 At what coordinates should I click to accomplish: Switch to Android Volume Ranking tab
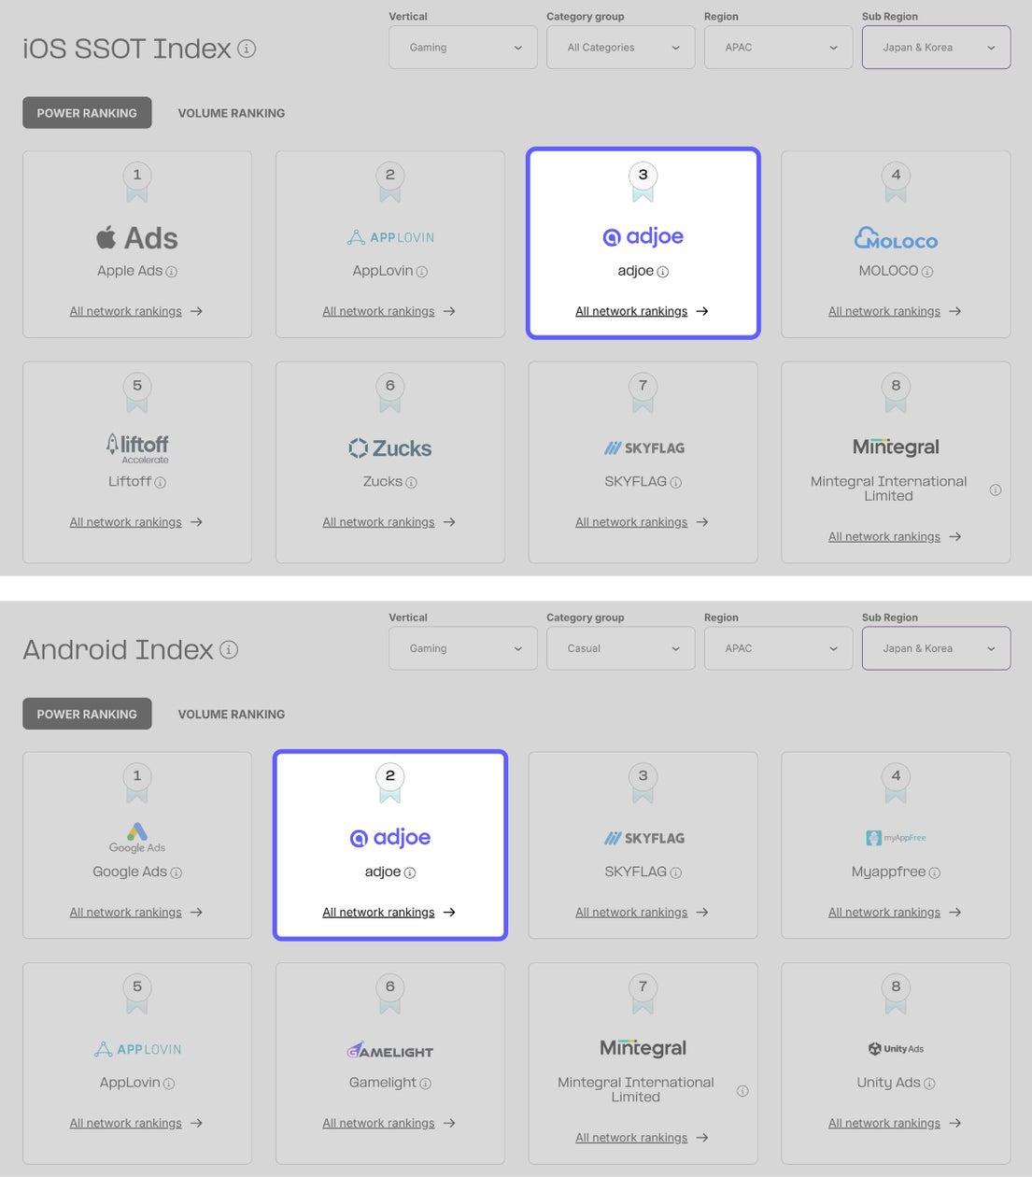(232, 714)
